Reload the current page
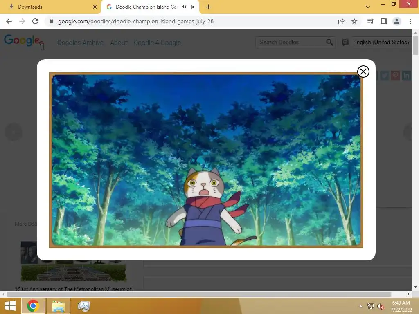Image resolution: width=419 pixels, height=314 pixels. point(35,21)
